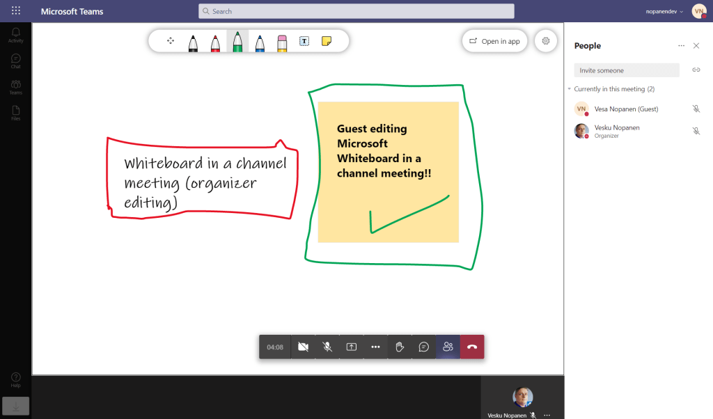
Task: Choose the text box tool
Action: [304, 41]
